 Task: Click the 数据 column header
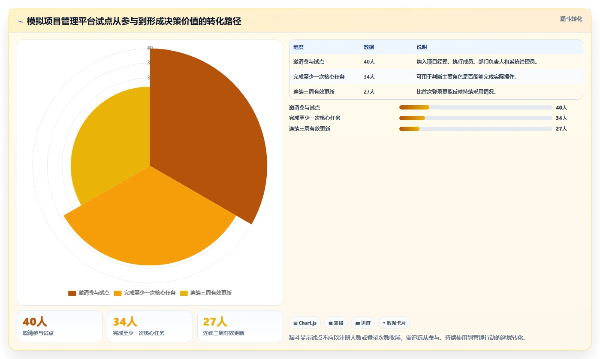[369, 47]
